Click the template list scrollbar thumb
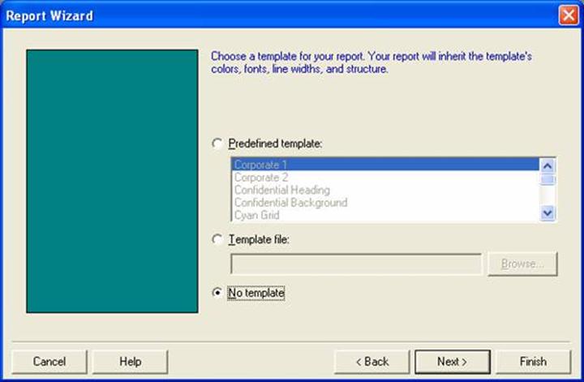 [x=547, y=179]
